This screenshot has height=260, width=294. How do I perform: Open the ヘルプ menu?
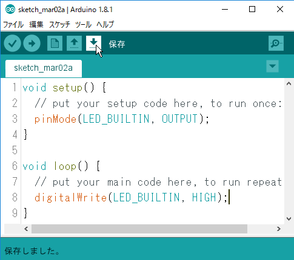(x=105, y=25)
